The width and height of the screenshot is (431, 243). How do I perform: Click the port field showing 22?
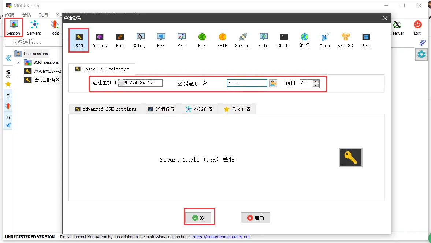coord(306,83)
